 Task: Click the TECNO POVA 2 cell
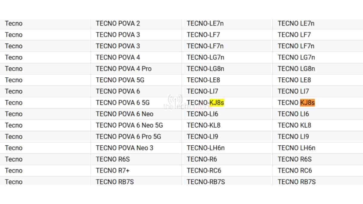[118, 23]
